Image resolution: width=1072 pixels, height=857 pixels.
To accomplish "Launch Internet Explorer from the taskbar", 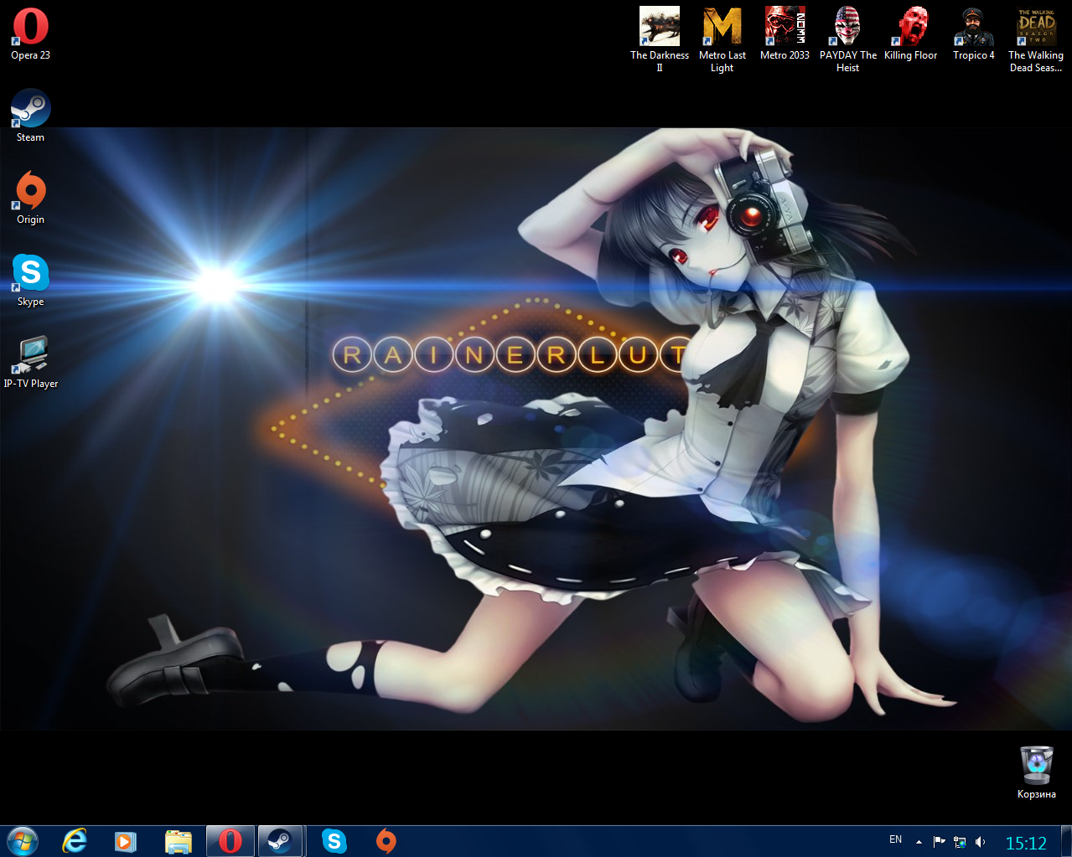I will (75, 841).
